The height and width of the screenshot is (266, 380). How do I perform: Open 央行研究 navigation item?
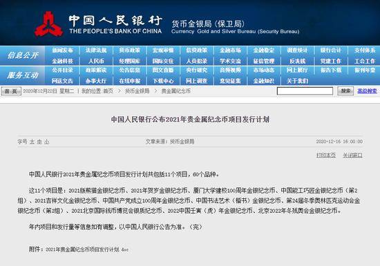(x=196, y=70)
